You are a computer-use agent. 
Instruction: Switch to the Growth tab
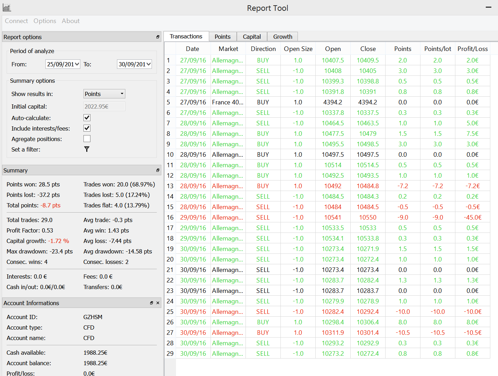(x=283, y=37)
